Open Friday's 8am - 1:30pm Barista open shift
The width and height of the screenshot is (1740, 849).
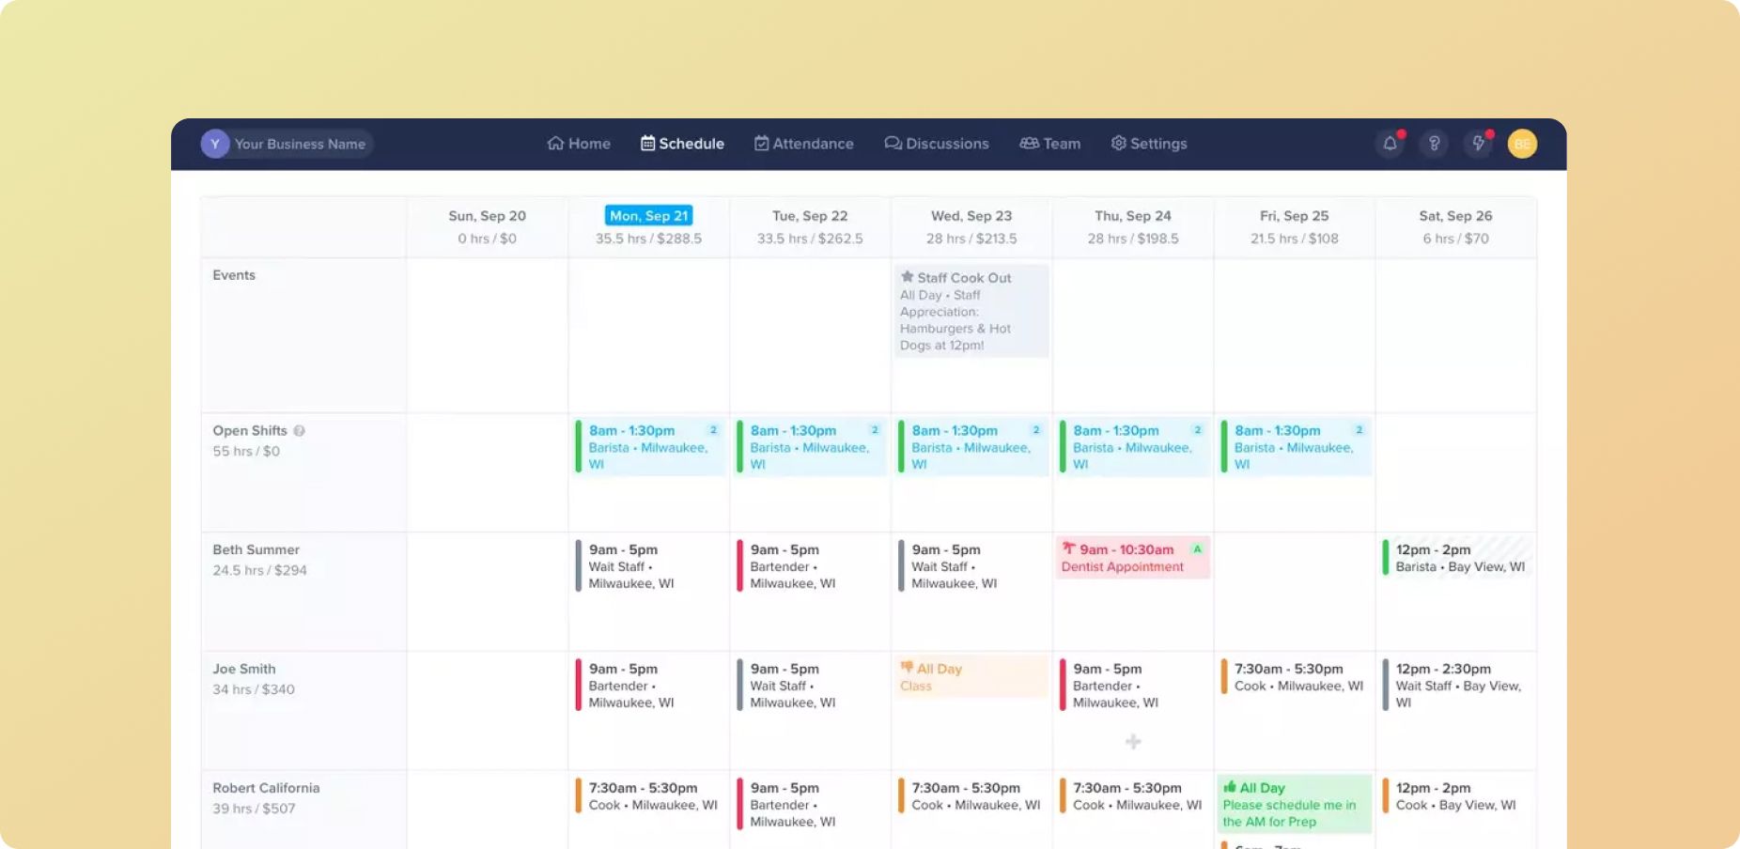pos(1296,447)
